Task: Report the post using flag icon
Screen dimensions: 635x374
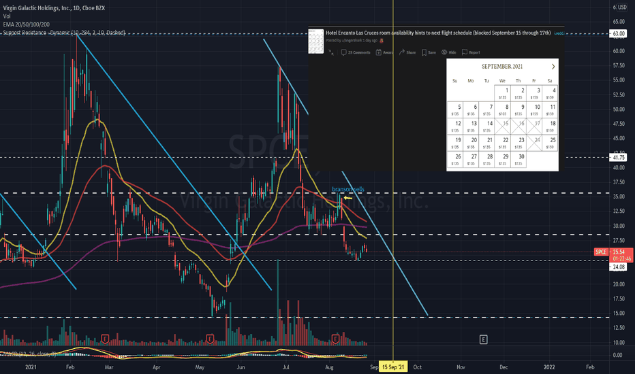Action: tap(471, 52)
